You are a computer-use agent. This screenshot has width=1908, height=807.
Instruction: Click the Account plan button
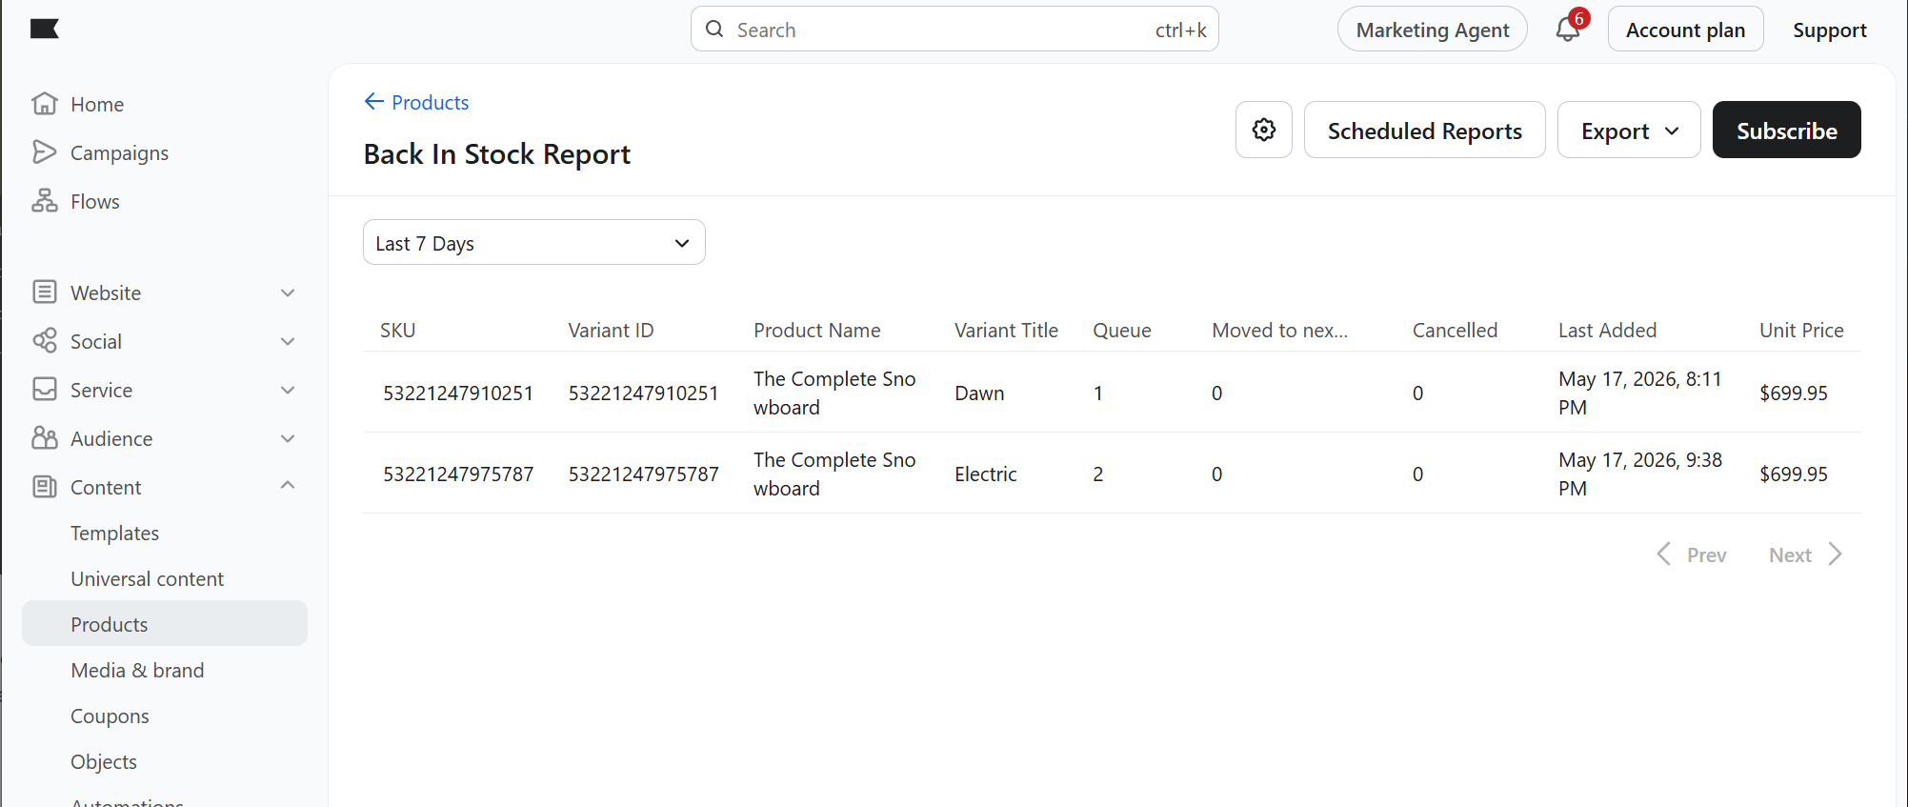pos(1685,30)
